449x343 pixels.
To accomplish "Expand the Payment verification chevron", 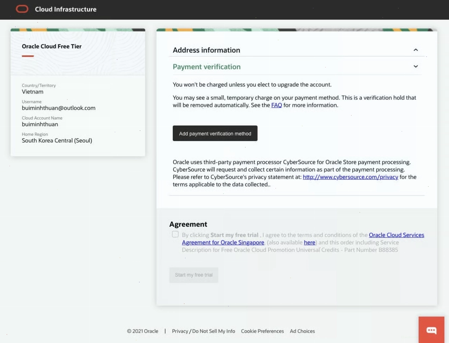I will (416, 66).
